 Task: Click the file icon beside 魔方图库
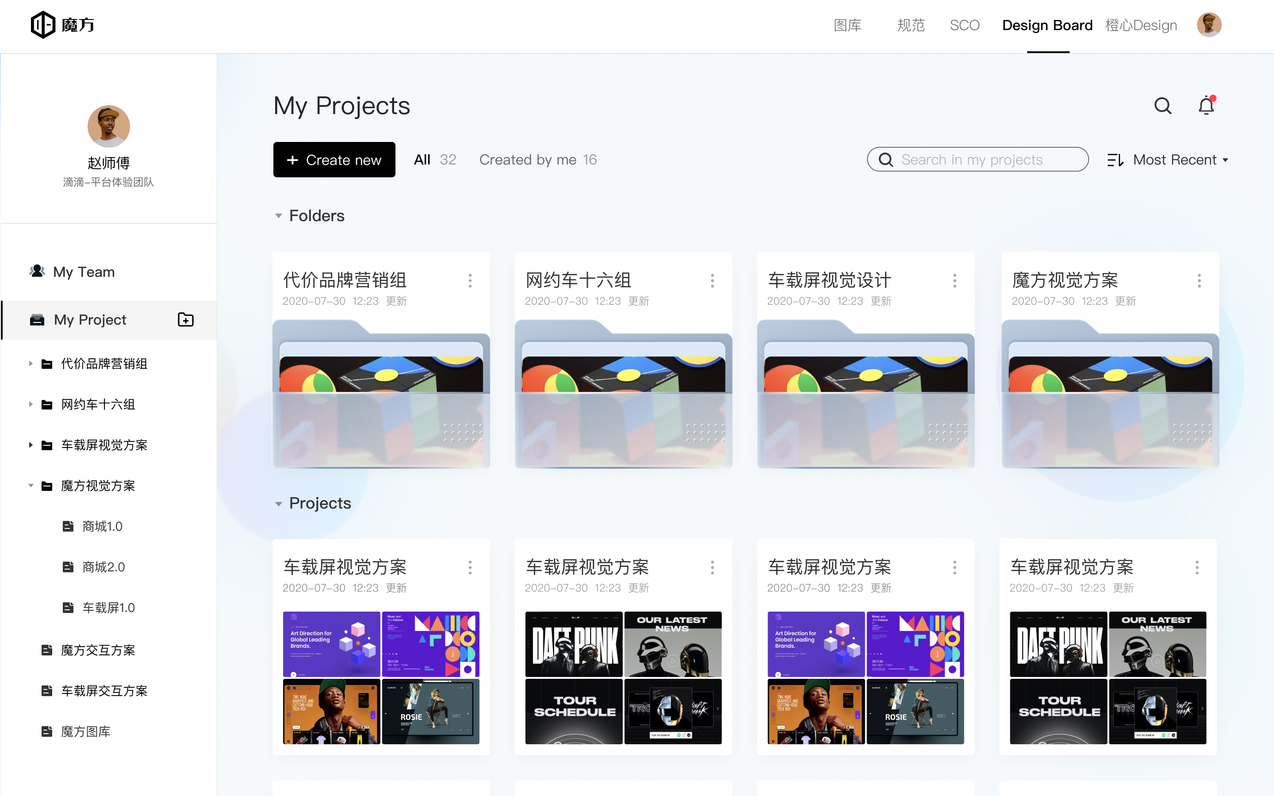(x=47, y=731)
